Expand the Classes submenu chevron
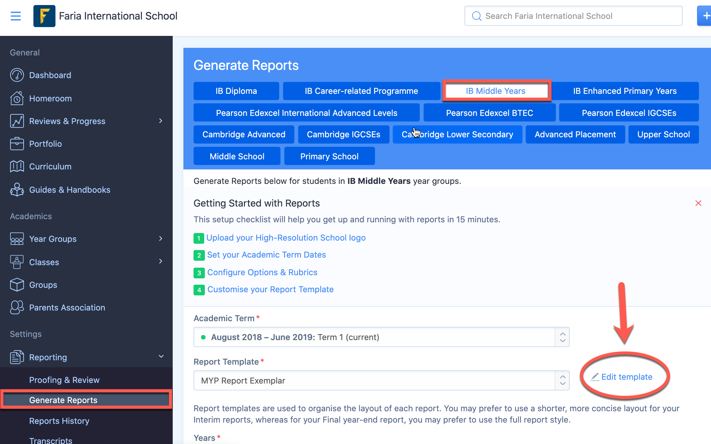 [x=161, y=261]
